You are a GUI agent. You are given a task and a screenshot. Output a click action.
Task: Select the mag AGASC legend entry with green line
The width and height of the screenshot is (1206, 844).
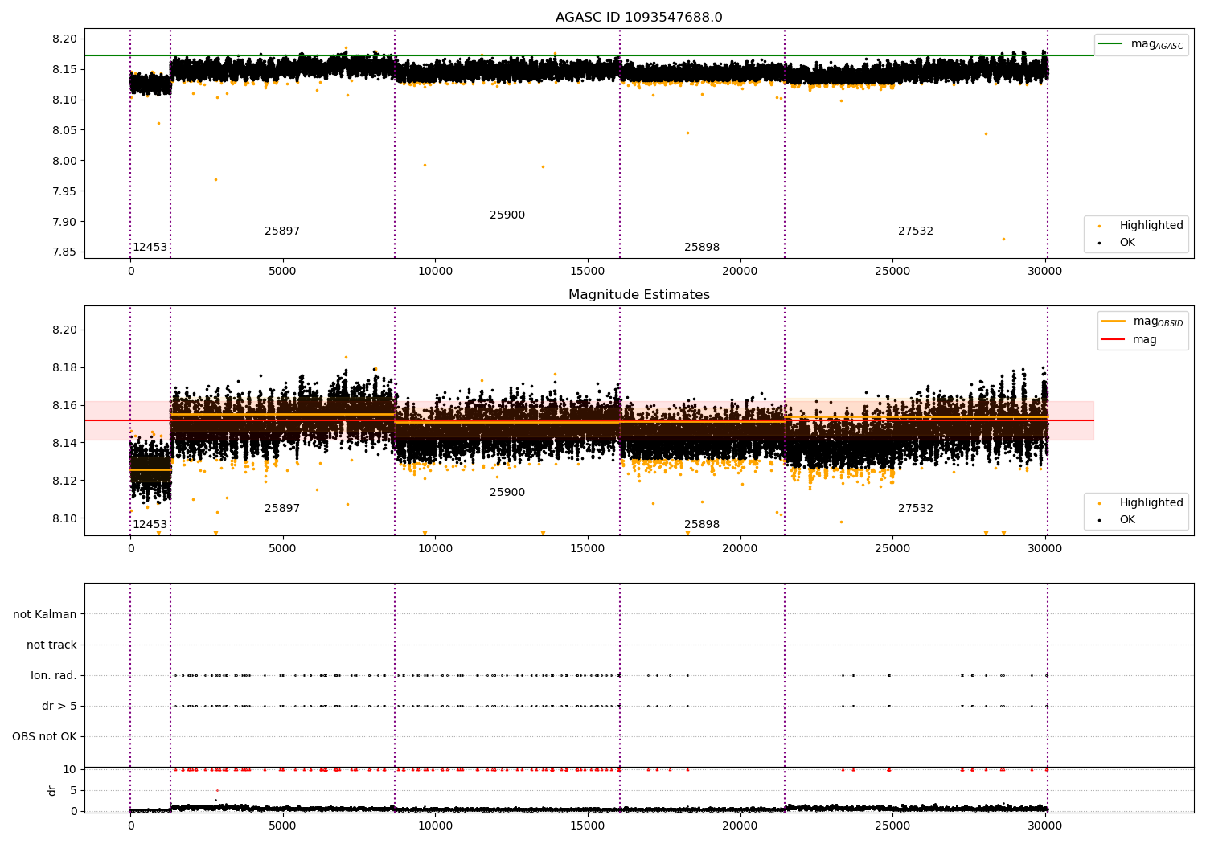click(1141, 44)
